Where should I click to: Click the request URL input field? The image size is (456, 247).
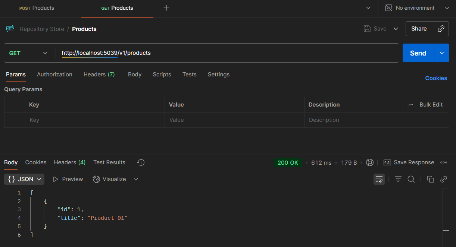tap(224, 53)
